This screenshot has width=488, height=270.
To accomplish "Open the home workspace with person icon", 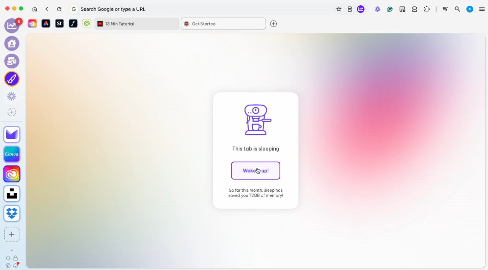I will pos(12,43).
